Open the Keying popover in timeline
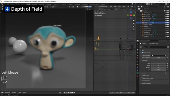170x96 pixels. (x=15, y=93)
